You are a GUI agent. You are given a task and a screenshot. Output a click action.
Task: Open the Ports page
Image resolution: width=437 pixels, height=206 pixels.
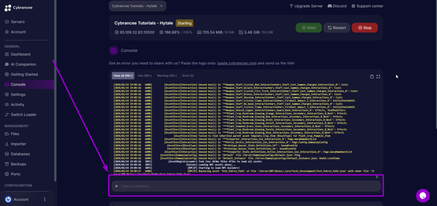(x=15, y=174)
